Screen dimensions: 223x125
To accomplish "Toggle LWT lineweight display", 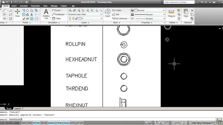I will [77, 123].
